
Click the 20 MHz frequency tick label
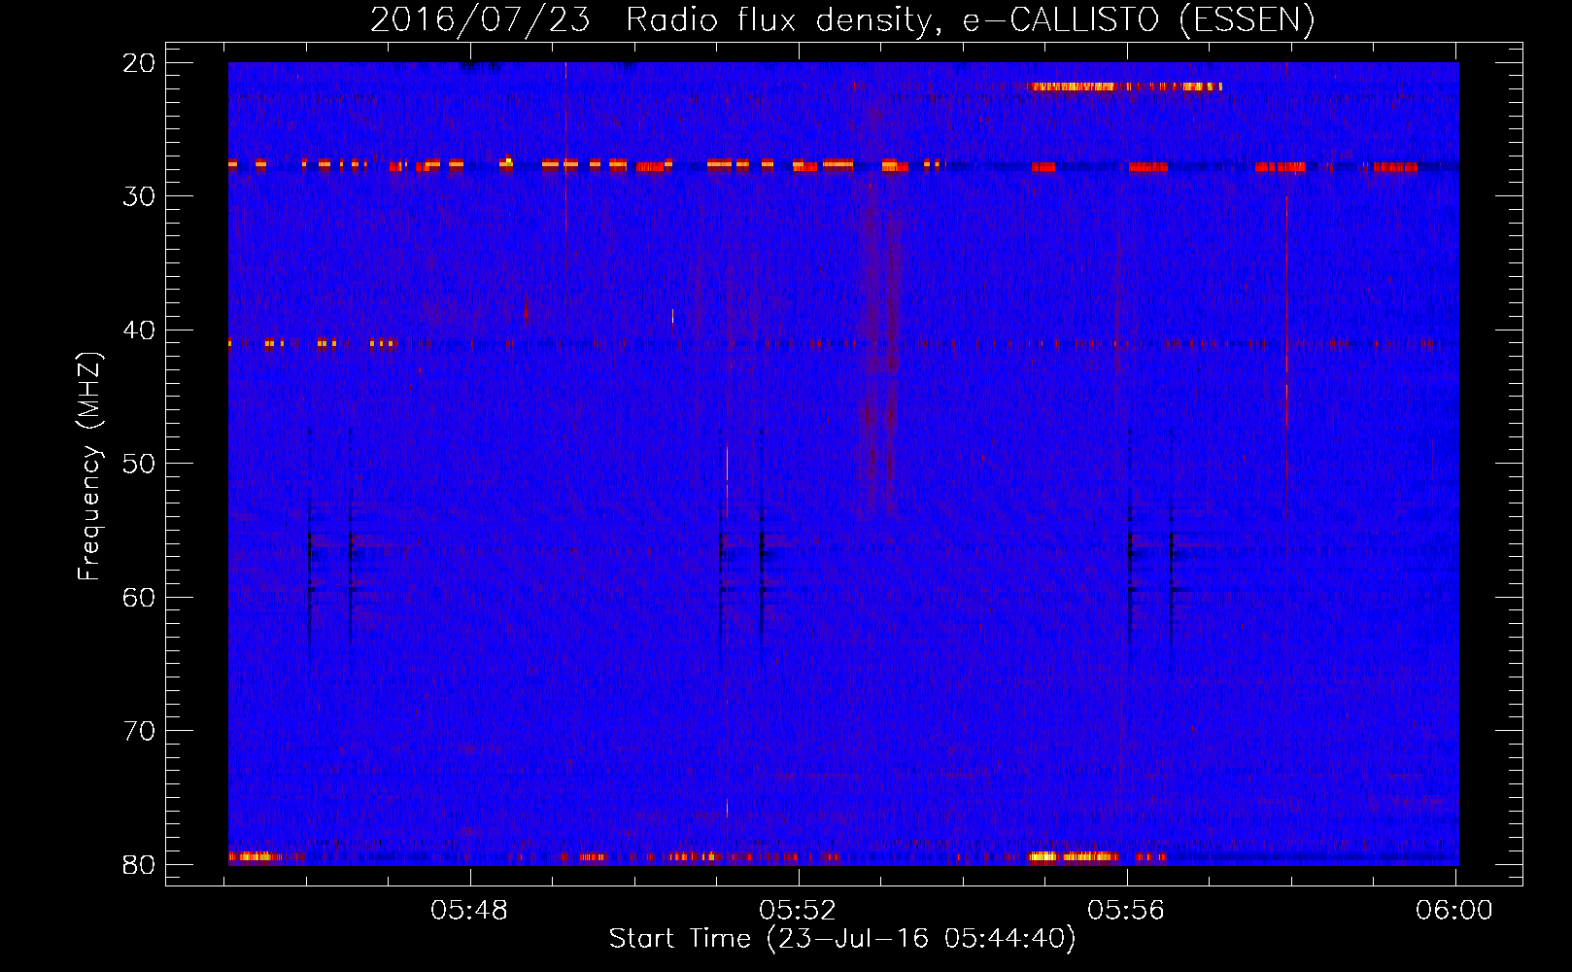(139, 63)
